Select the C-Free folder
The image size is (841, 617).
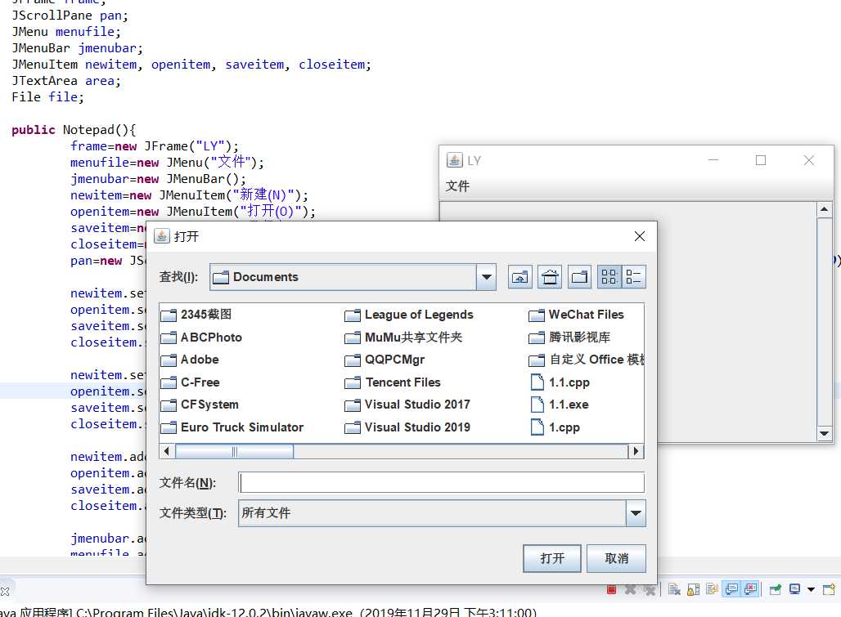point(191,382)
